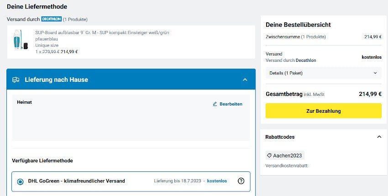Collapse the Lieferung nach Hause section
388x196 pixels.
click(245, 80)
